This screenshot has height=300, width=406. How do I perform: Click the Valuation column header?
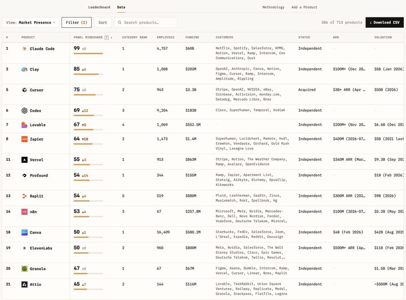point(383,37)
